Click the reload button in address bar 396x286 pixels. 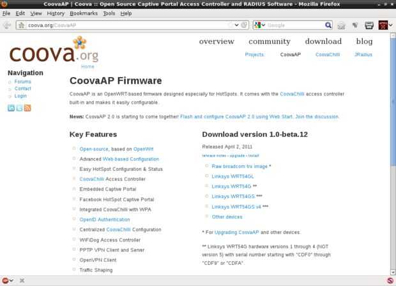point(244,25)
